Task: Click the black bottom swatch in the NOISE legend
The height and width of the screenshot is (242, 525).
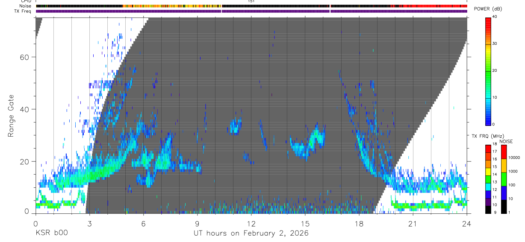Action: coord(504,207)
